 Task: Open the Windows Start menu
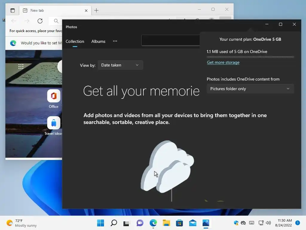pos(100,223)
